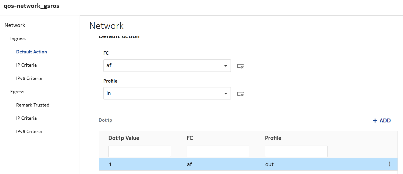
Task: Select Remark Trusted under Egress
Action: (33, 105)
